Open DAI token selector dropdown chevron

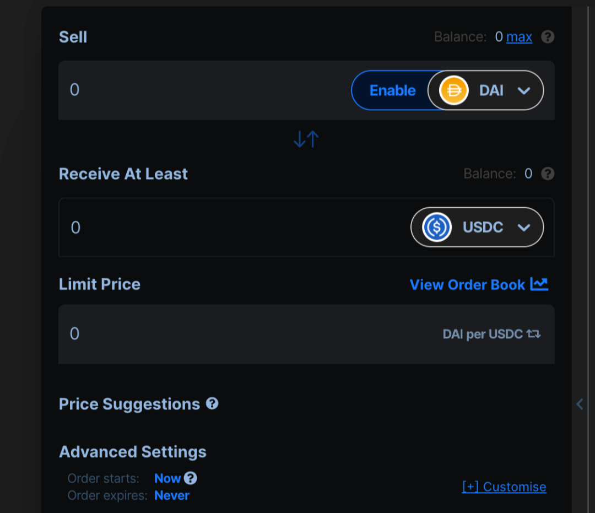[524, 91]
